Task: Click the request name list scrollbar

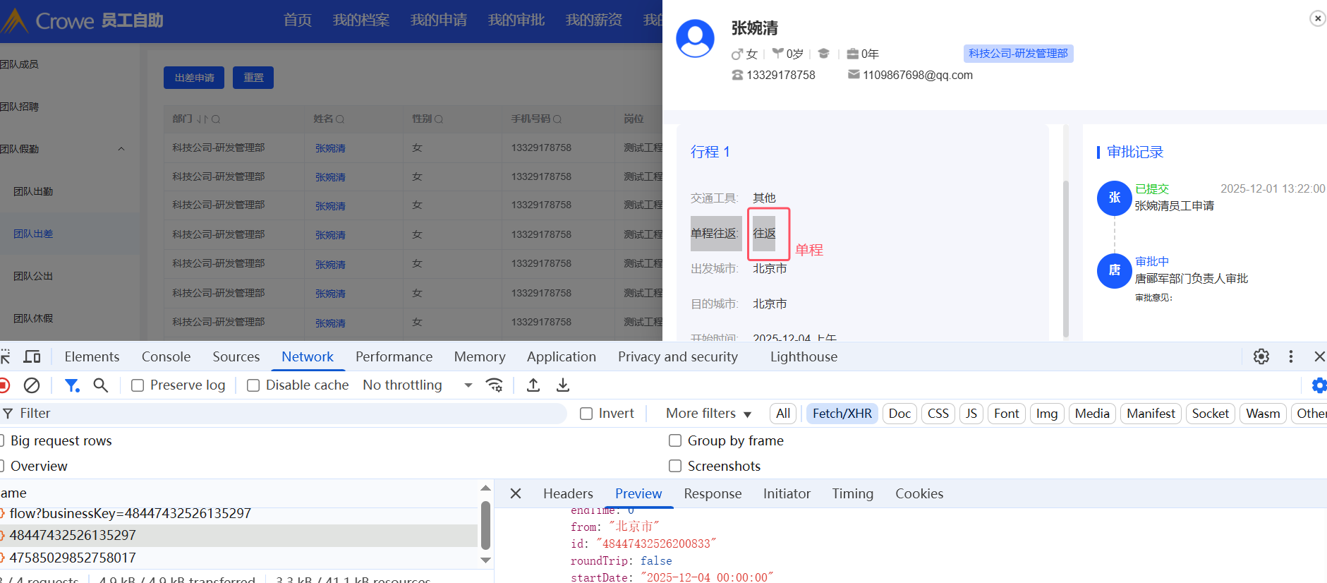Action: point(485,525)
